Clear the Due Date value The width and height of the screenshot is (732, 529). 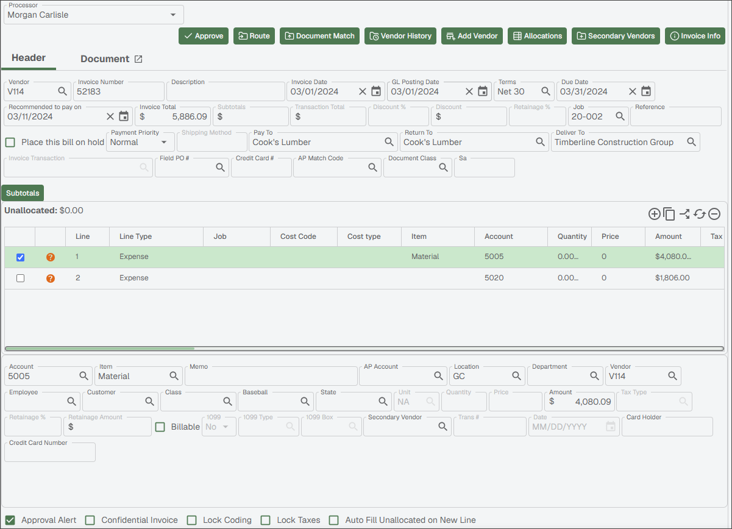click(x=632, y=91)
